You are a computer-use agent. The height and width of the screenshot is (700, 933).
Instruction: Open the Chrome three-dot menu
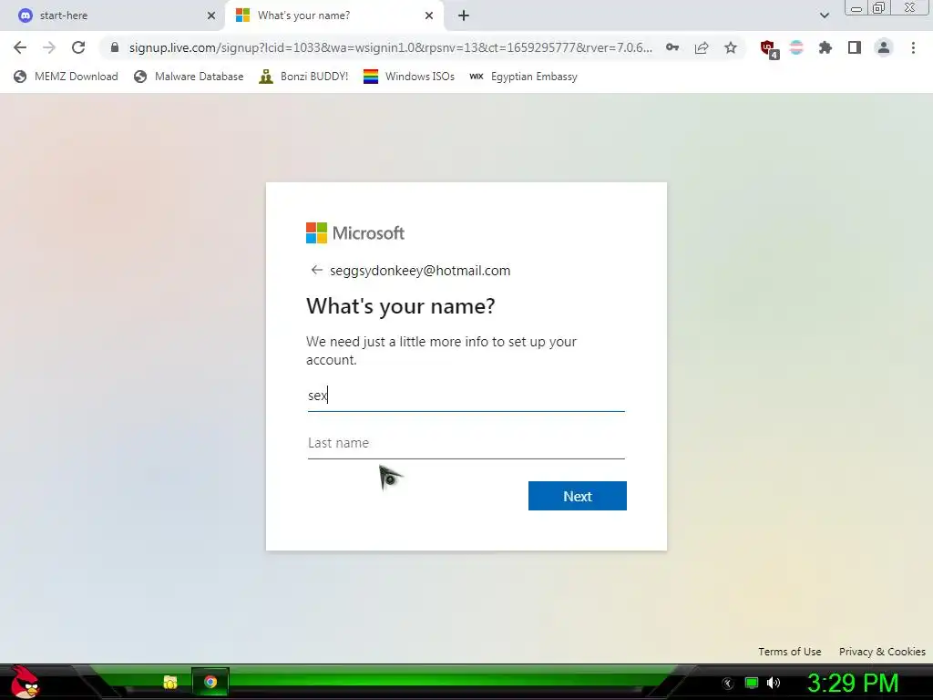tap(913, 47)
